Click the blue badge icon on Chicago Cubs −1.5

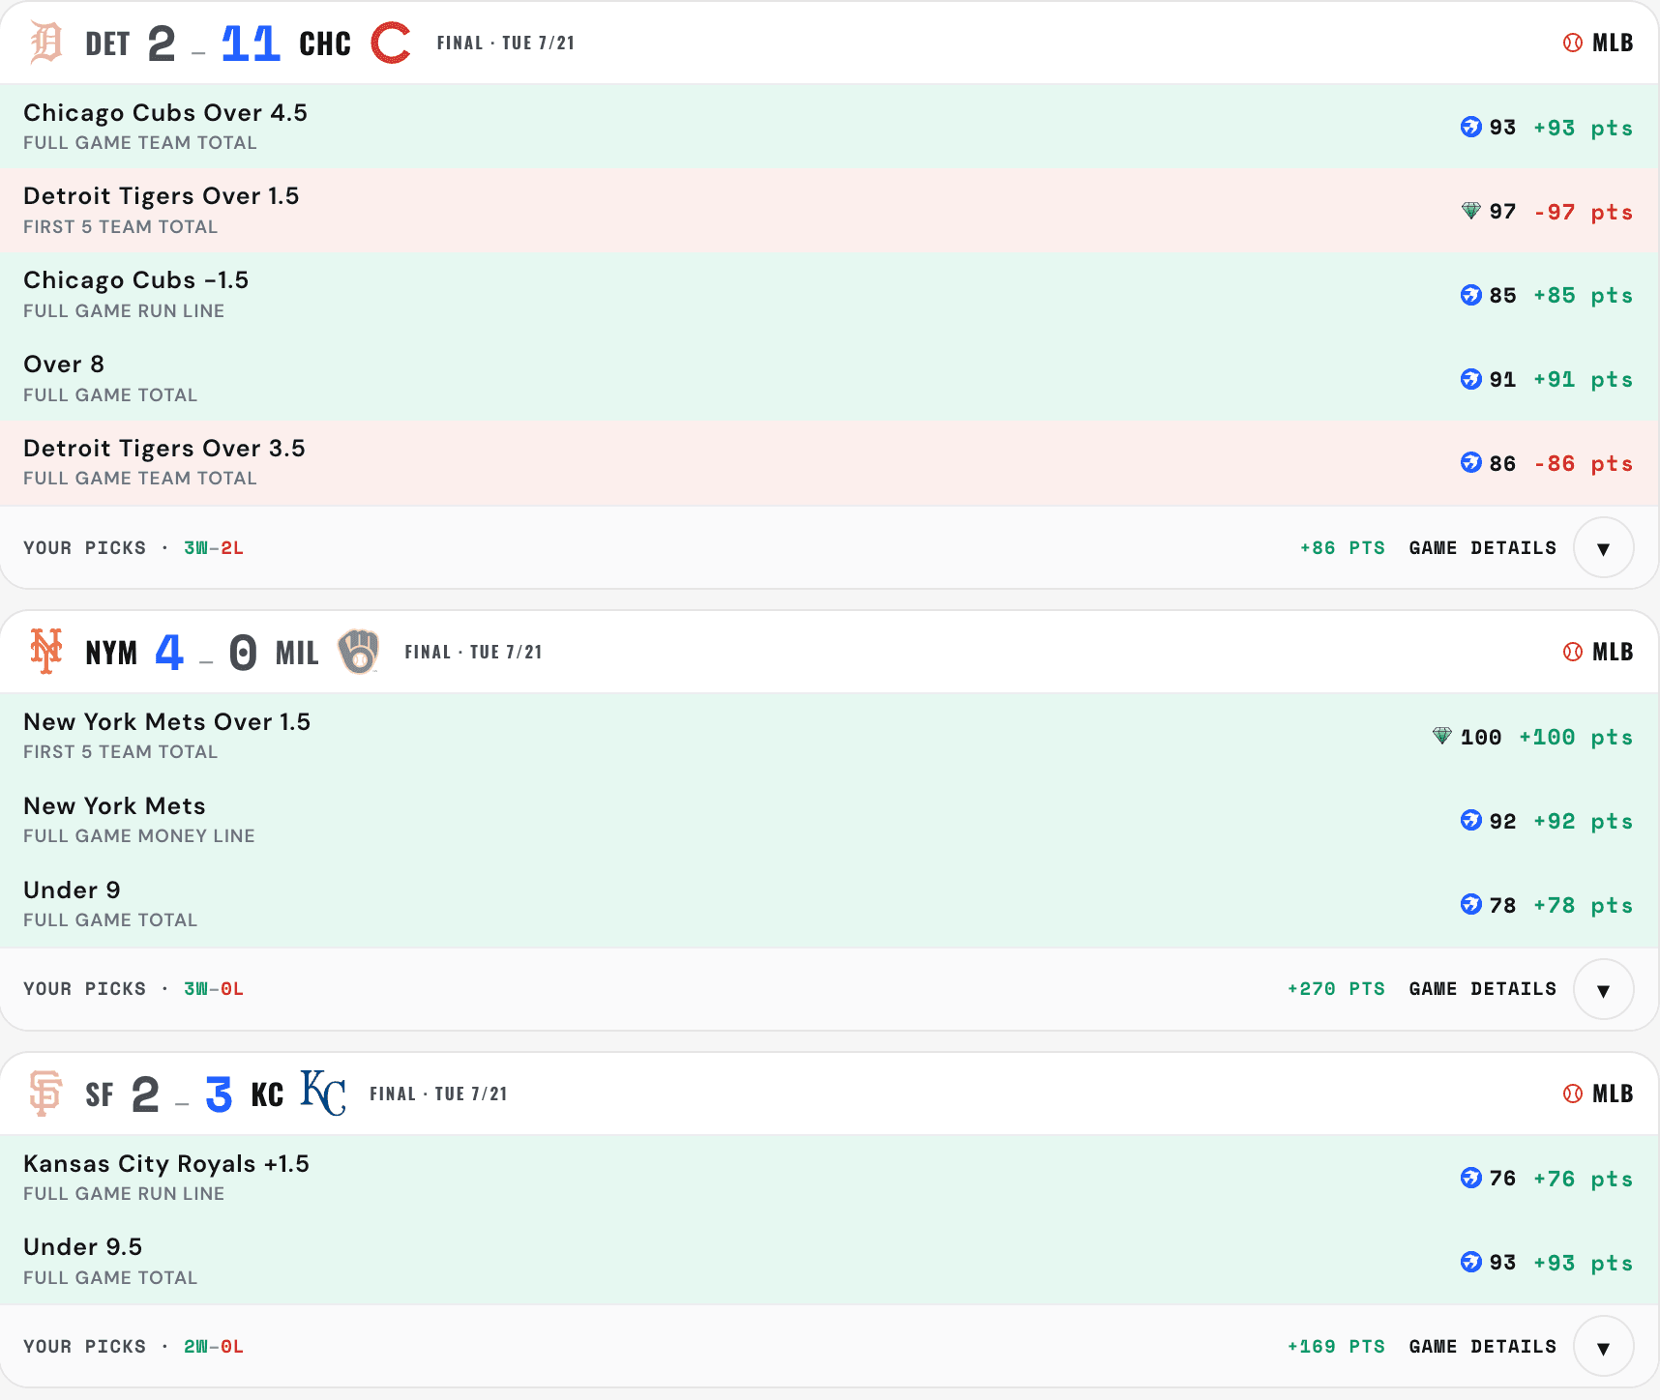pos(1471,295)
